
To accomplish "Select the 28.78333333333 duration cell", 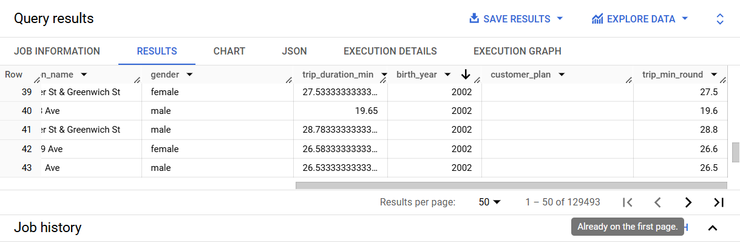I will (x=341, y=130).
